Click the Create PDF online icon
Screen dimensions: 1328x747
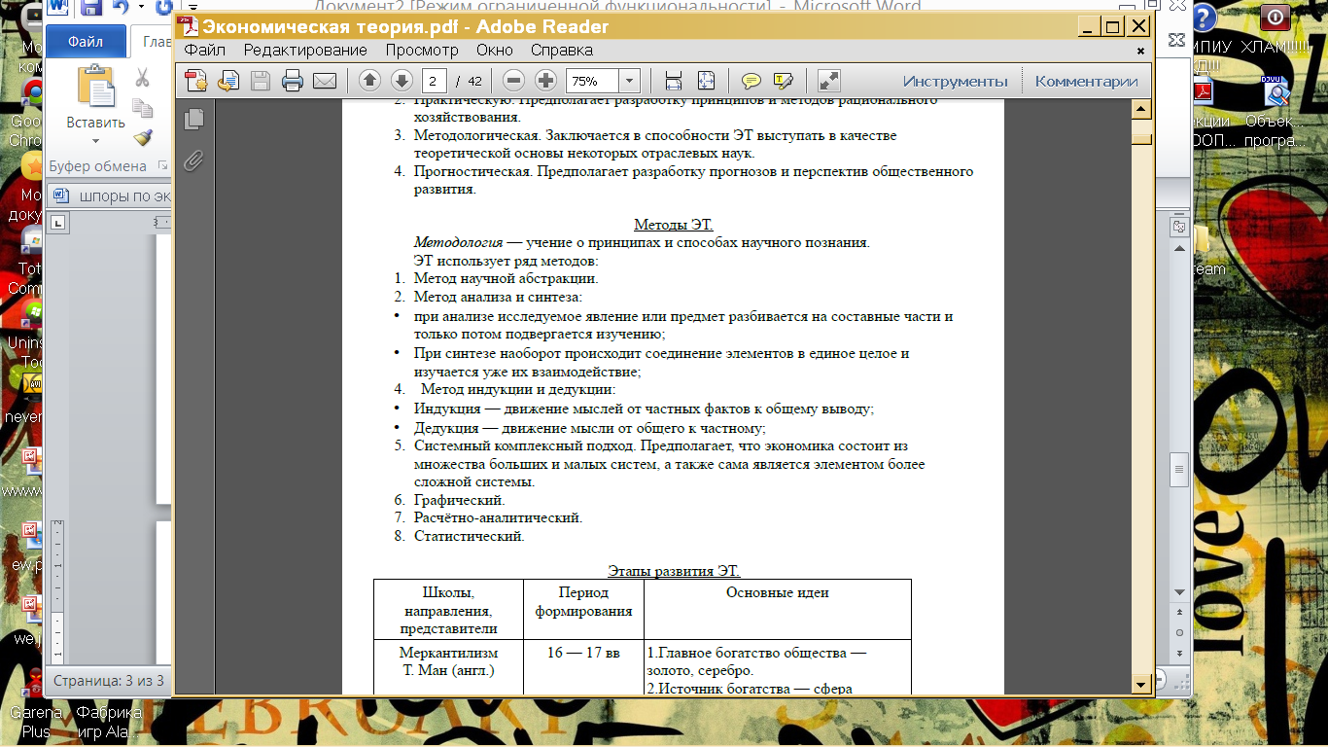pos(197,81)
